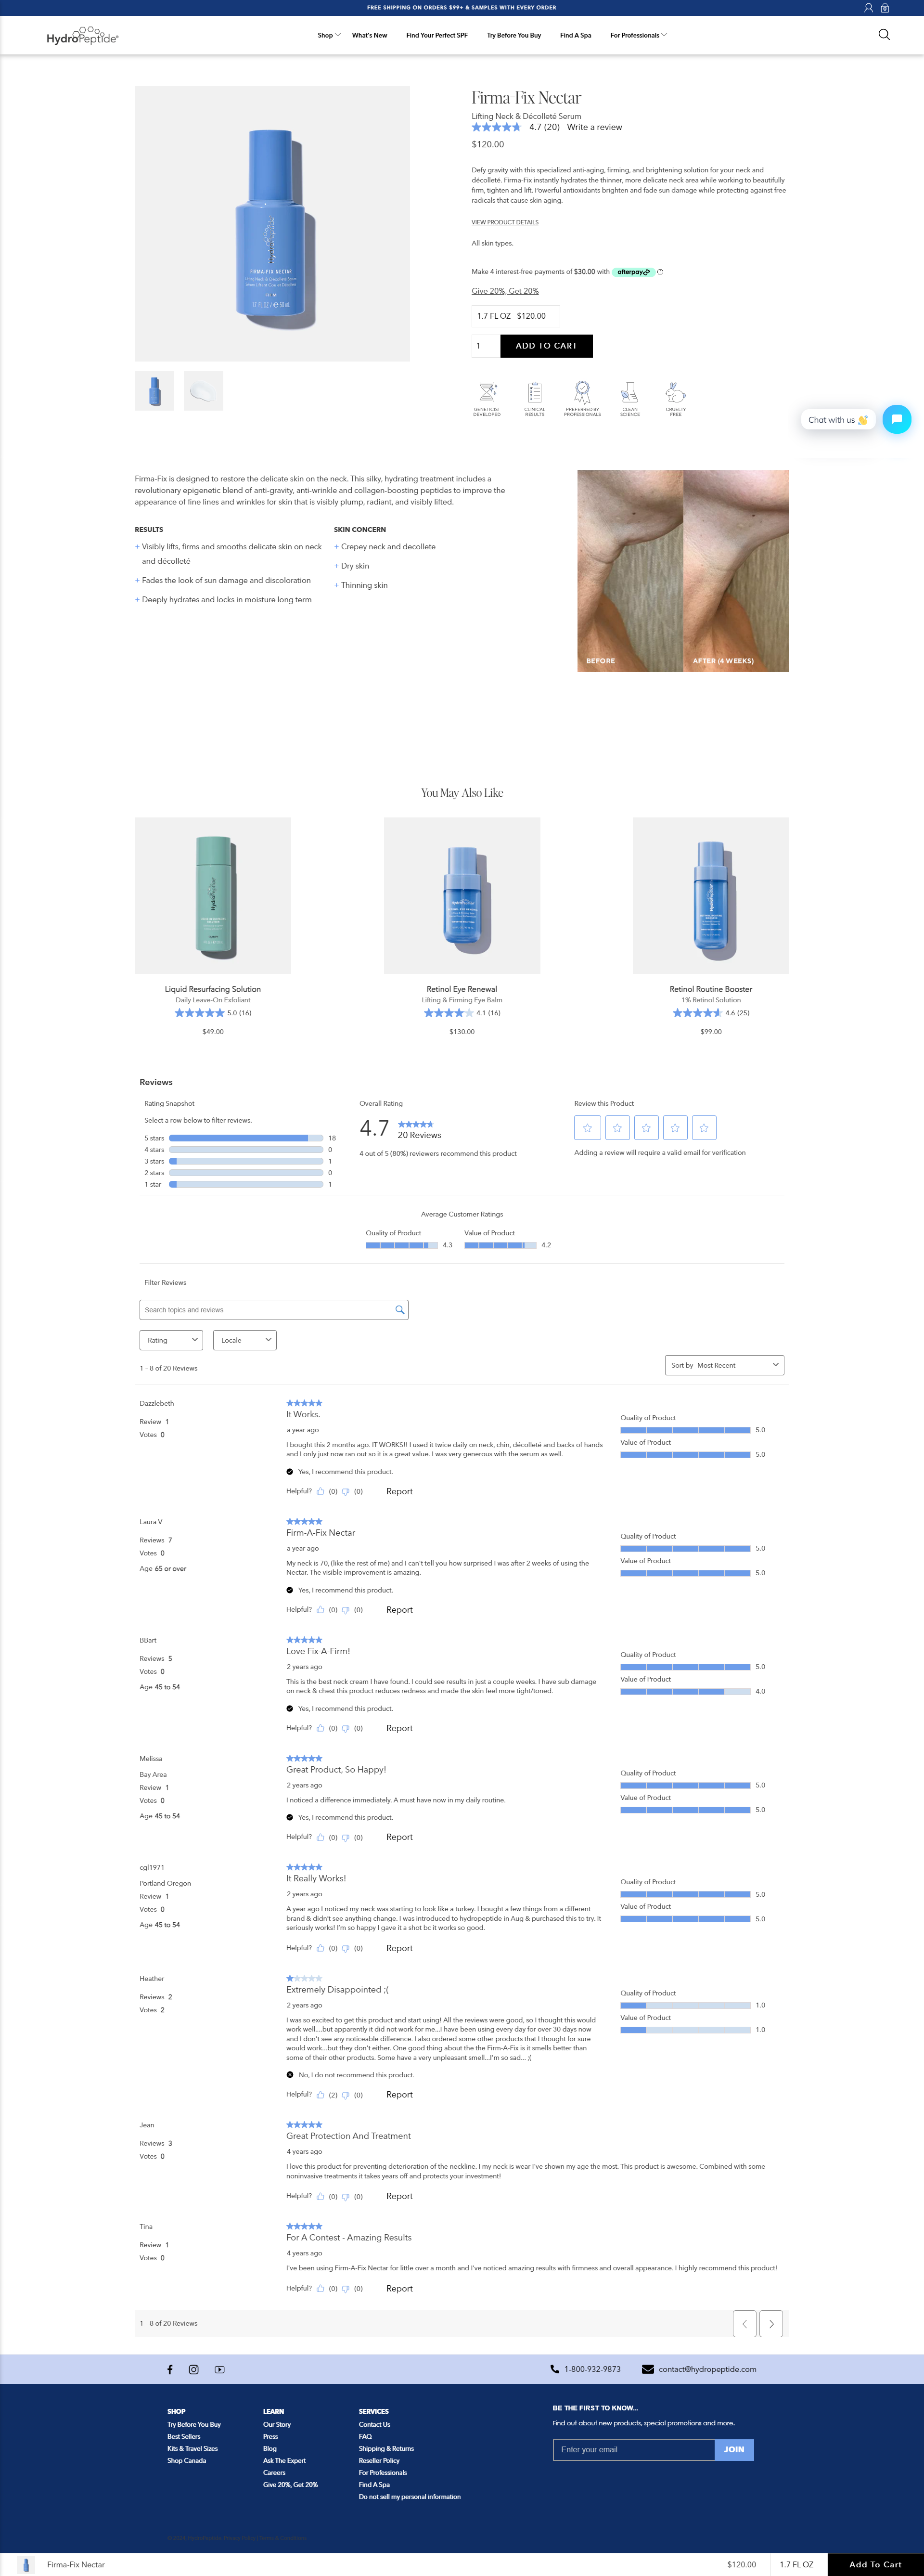This screenshot has height=2576, width=924.
Task: Open the shopping bag icon
Action: pos(884,7)
